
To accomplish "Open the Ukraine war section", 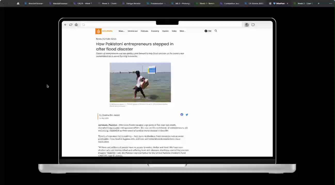I will pos(133,31).
